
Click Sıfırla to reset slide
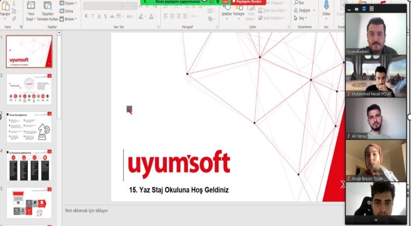click(x=67, y=11)
